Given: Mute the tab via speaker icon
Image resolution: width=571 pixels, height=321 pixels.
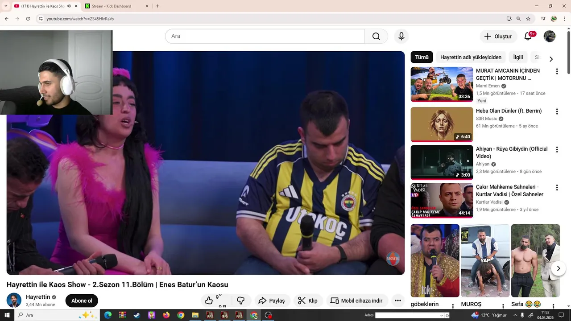Looking at the screenshot, I should [x=69, y=6].
